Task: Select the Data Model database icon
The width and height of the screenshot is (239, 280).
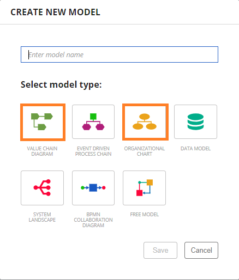Action: (x=195, y=121)
